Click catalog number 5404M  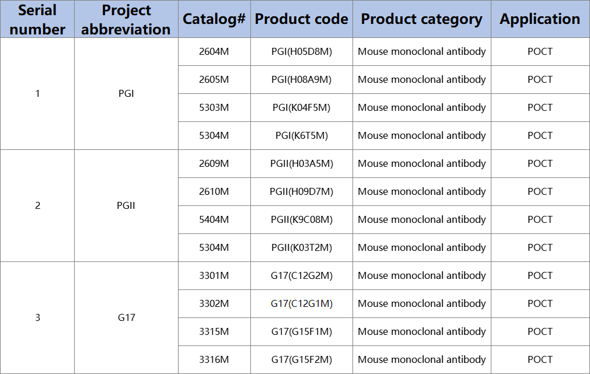pyautogui.click(x=214, y=220)
